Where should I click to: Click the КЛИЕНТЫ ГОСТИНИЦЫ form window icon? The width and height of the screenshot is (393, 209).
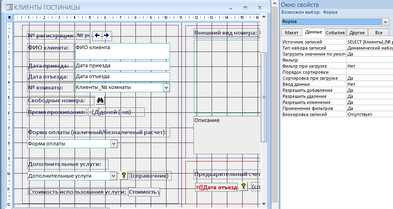coord(9,7)
